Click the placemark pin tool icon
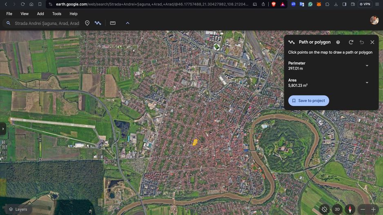The width and height of the screenshot is (383, 215). pyautogui.click(x=87, y=23)
